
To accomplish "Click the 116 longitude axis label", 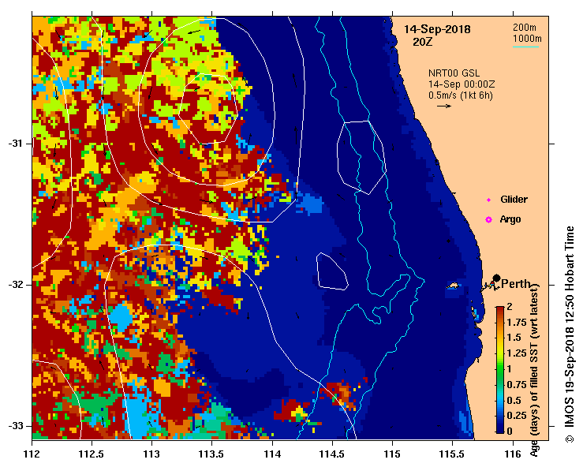I will [513, 454].
